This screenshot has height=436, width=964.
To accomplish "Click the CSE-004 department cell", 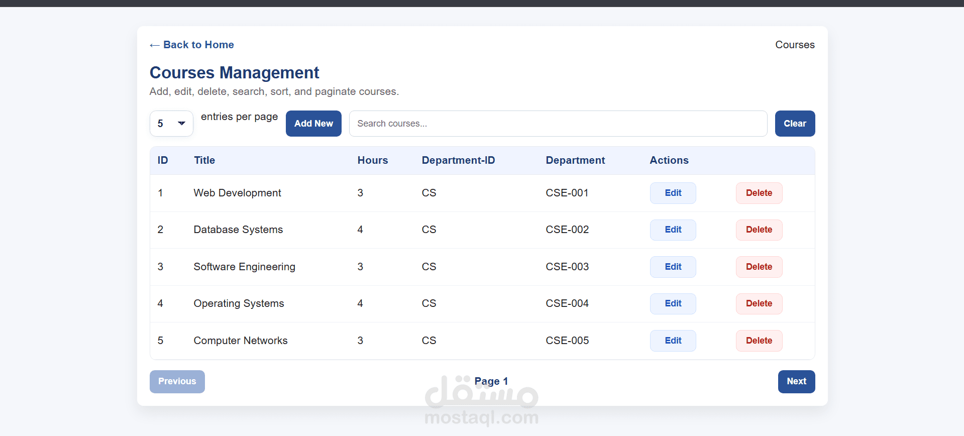I will (x=567, y=303).
